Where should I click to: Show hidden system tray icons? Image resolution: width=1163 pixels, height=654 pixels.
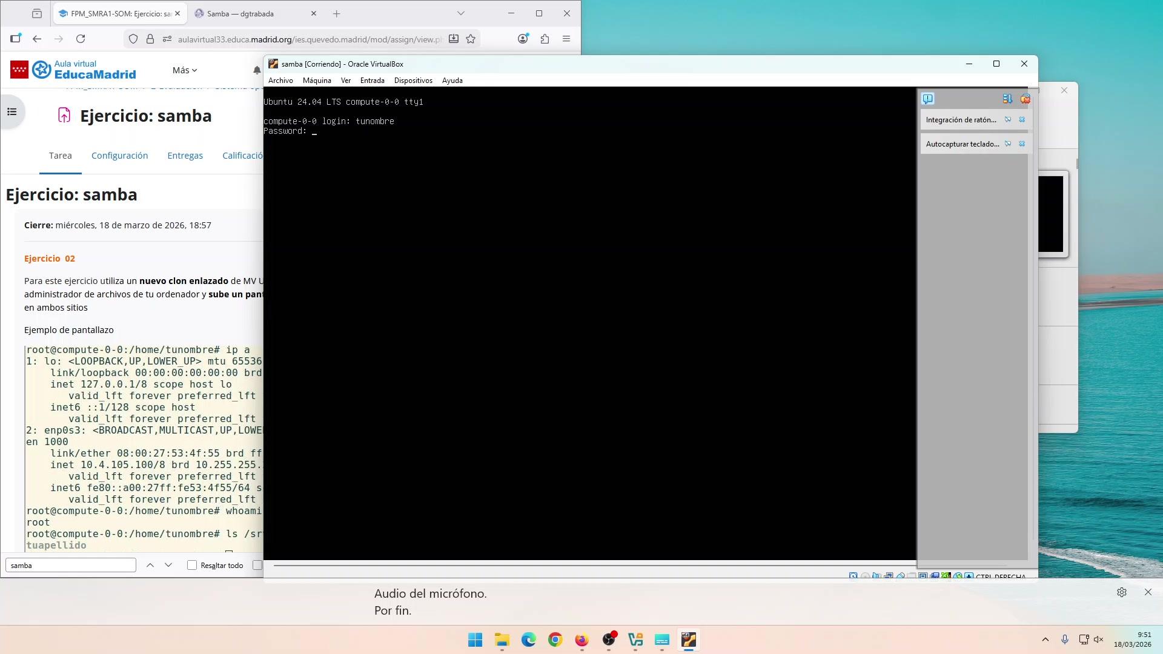(1045, 639)
